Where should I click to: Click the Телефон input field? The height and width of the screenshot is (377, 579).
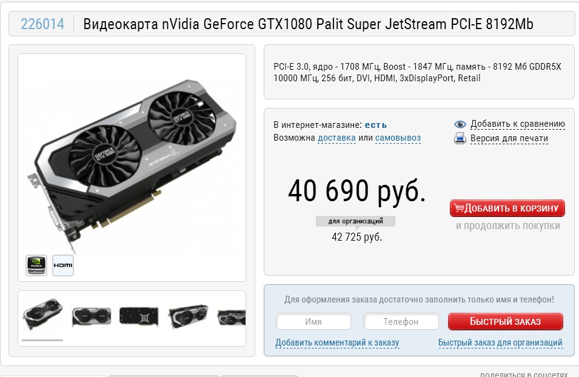click(401, 321)
